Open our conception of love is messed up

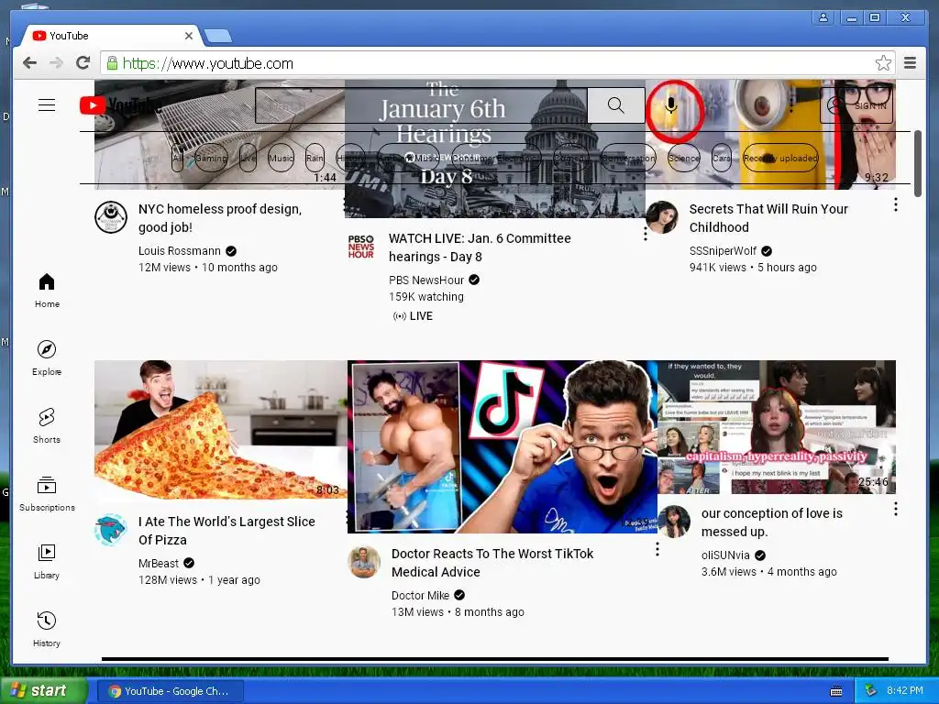tap(772, 522)
